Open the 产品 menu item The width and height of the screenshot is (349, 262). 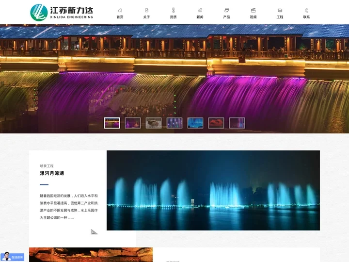[x=226, y=17]
